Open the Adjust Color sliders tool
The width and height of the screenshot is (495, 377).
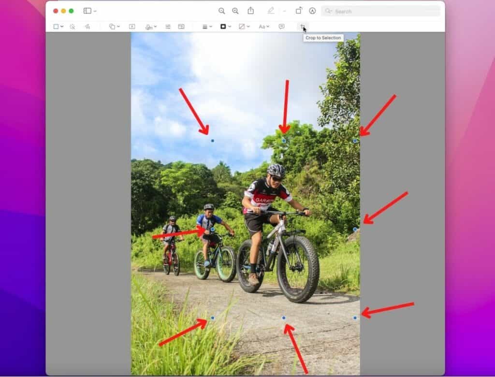click(168, 27)
